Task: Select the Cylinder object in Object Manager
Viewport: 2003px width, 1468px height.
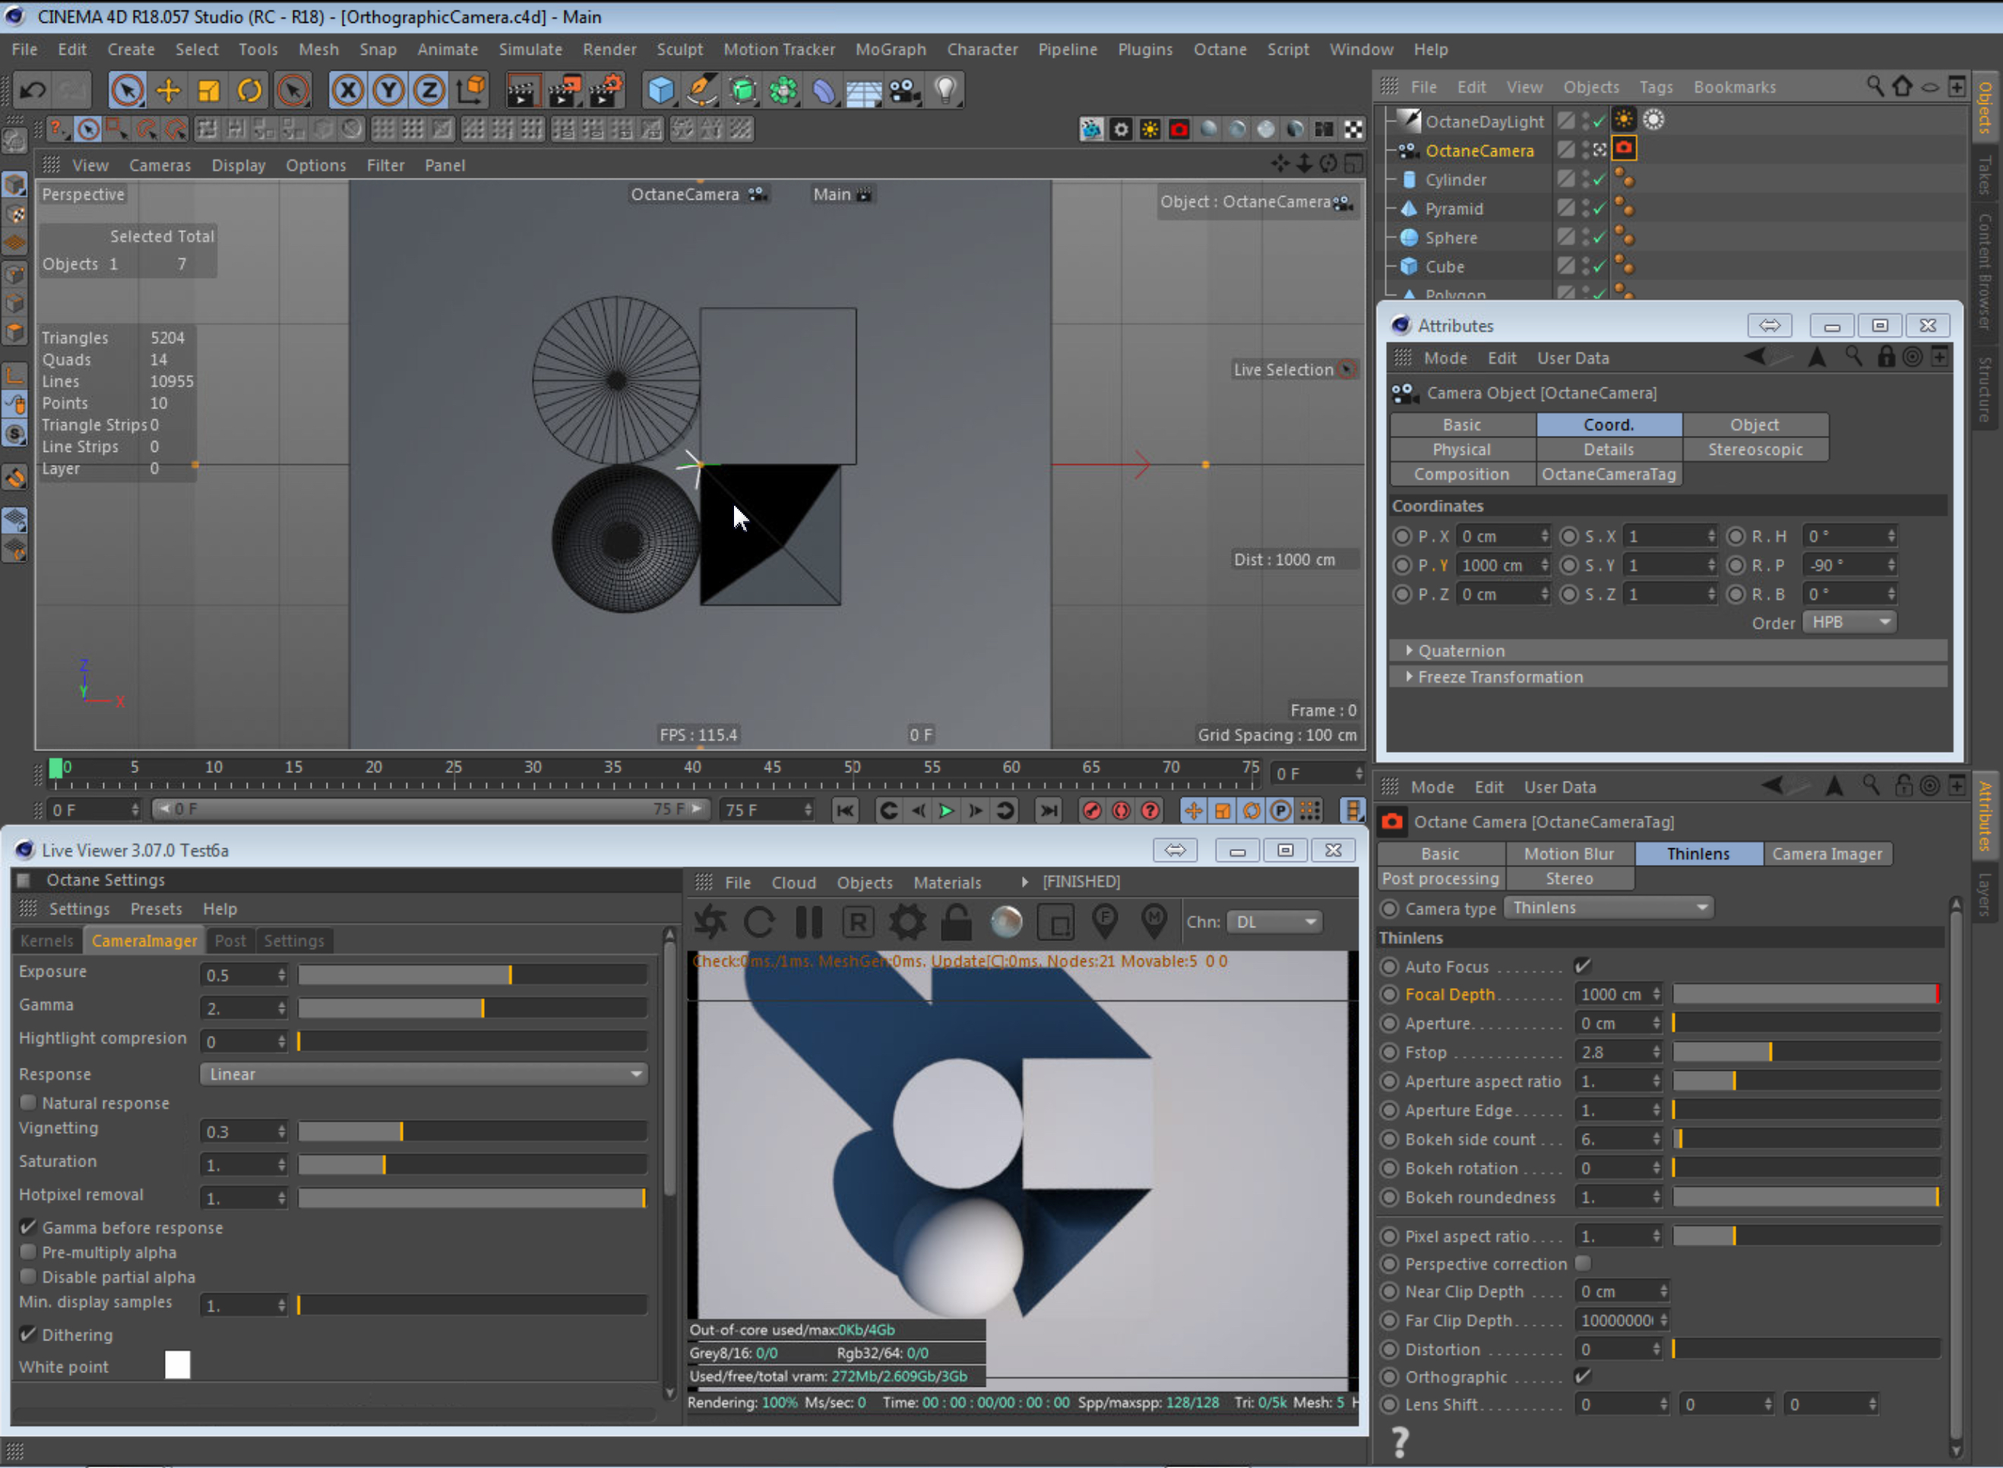Action: click(x=1454, y=179)
